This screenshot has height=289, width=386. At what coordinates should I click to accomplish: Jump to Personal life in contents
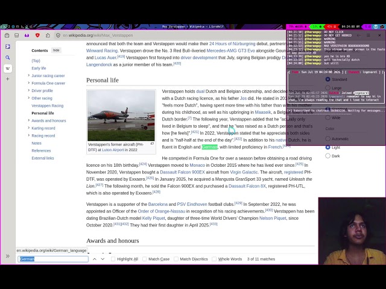[x=43, y=113]
